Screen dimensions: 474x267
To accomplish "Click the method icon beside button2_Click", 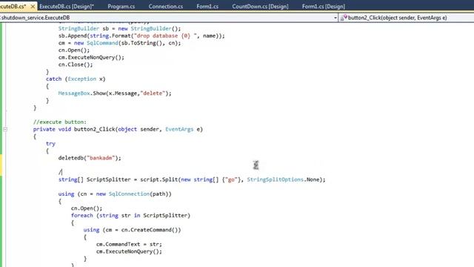I will pos(344,18).
